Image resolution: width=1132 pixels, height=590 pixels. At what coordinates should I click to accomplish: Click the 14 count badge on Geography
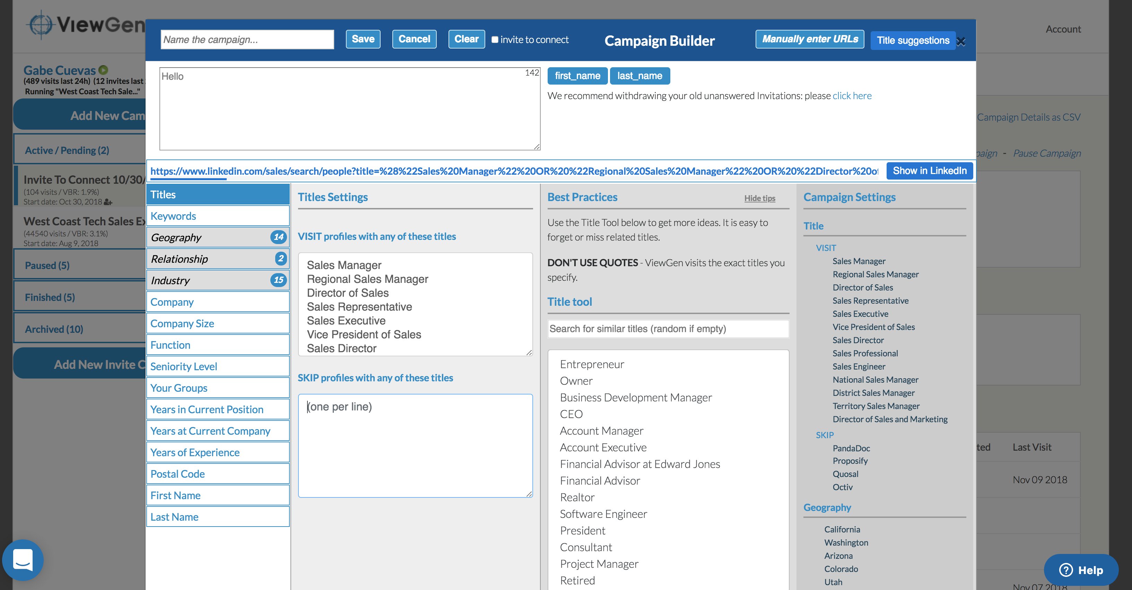(x=279, y=237)
